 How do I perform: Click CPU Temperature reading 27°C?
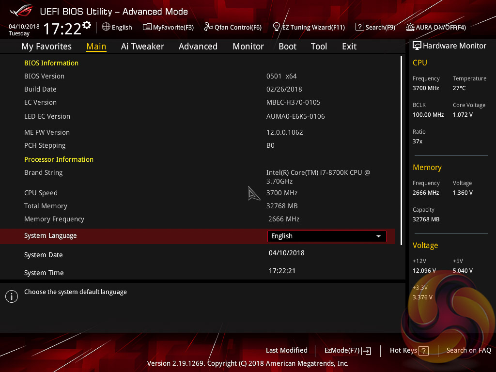[459, 88]
